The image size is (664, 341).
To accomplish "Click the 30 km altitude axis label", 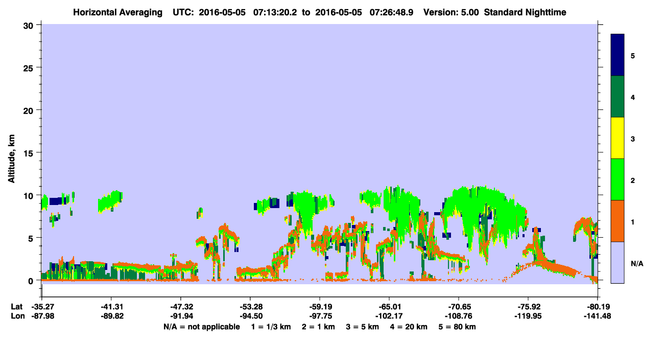I will tap(30, 25).
